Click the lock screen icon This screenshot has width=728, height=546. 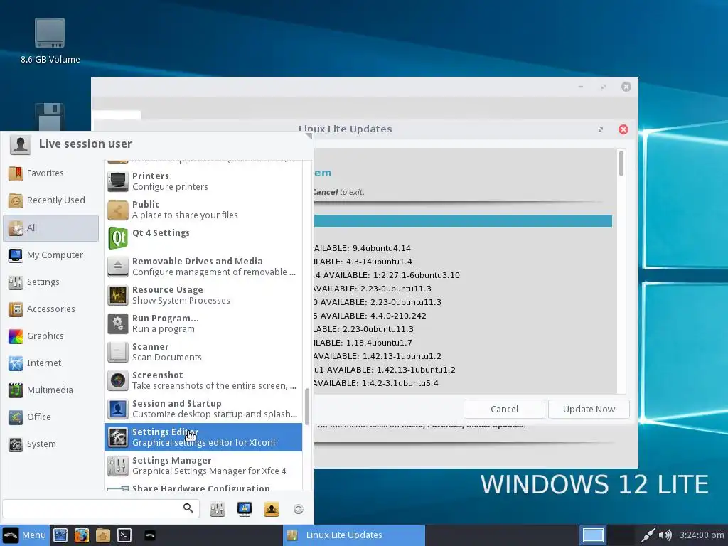245,509
